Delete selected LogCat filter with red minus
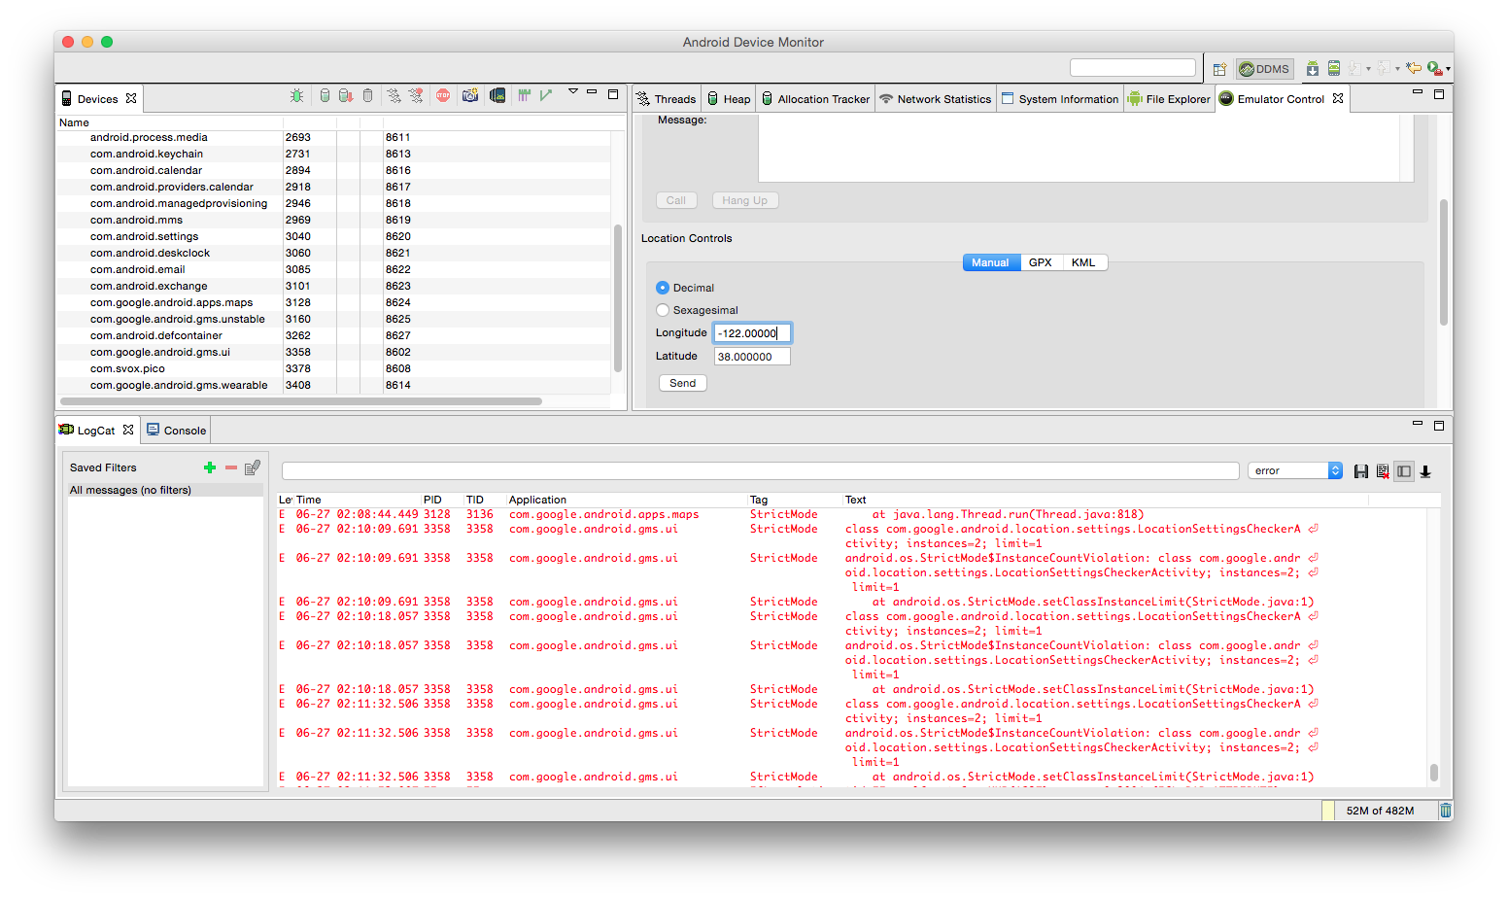 click(x=231, y=467)
